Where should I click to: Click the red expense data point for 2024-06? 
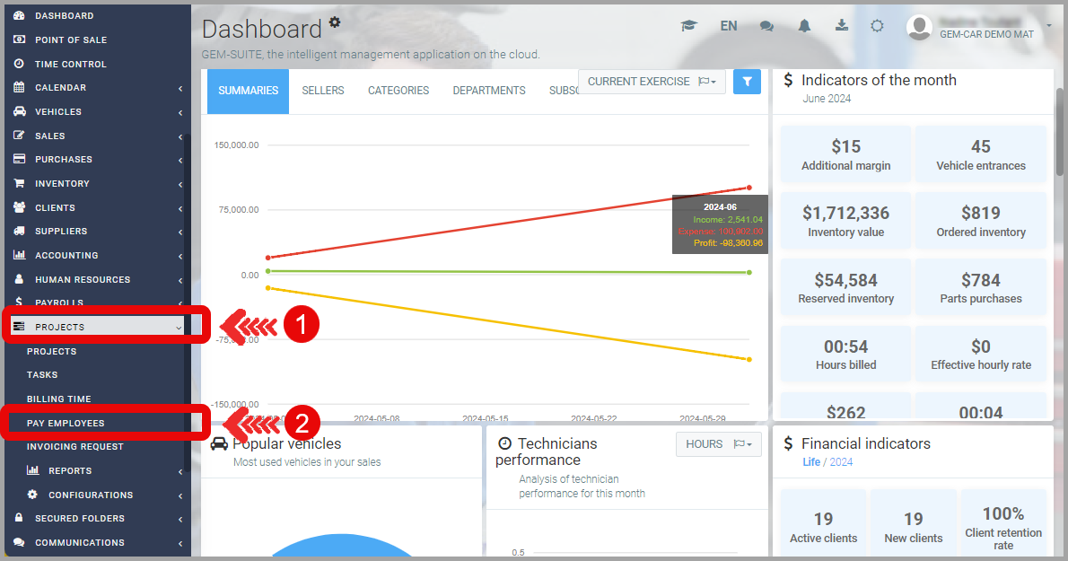[x=748, y=188]
